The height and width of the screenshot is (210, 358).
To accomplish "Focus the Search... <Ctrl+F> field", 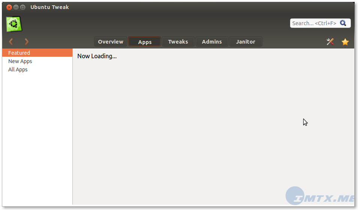I will 320,23.
